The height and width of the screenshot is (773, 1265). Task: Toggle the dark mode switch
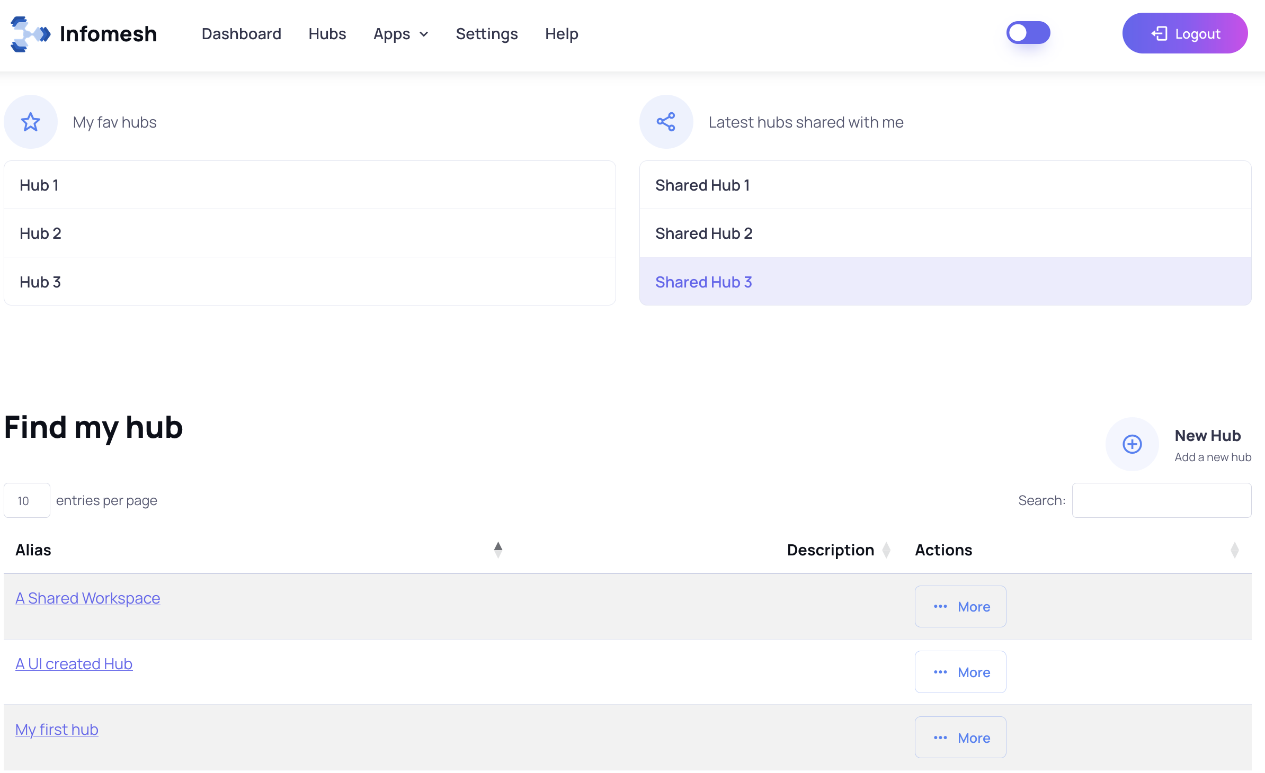click(x=1028, y=33)
